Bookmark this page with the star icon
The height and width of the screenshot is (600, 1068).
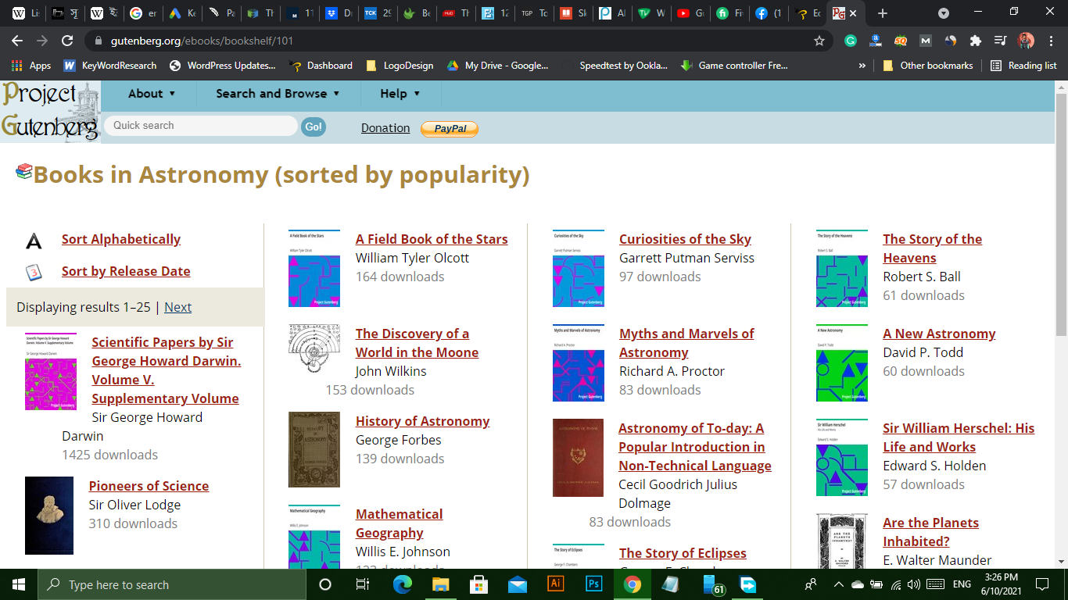(819, 41)
